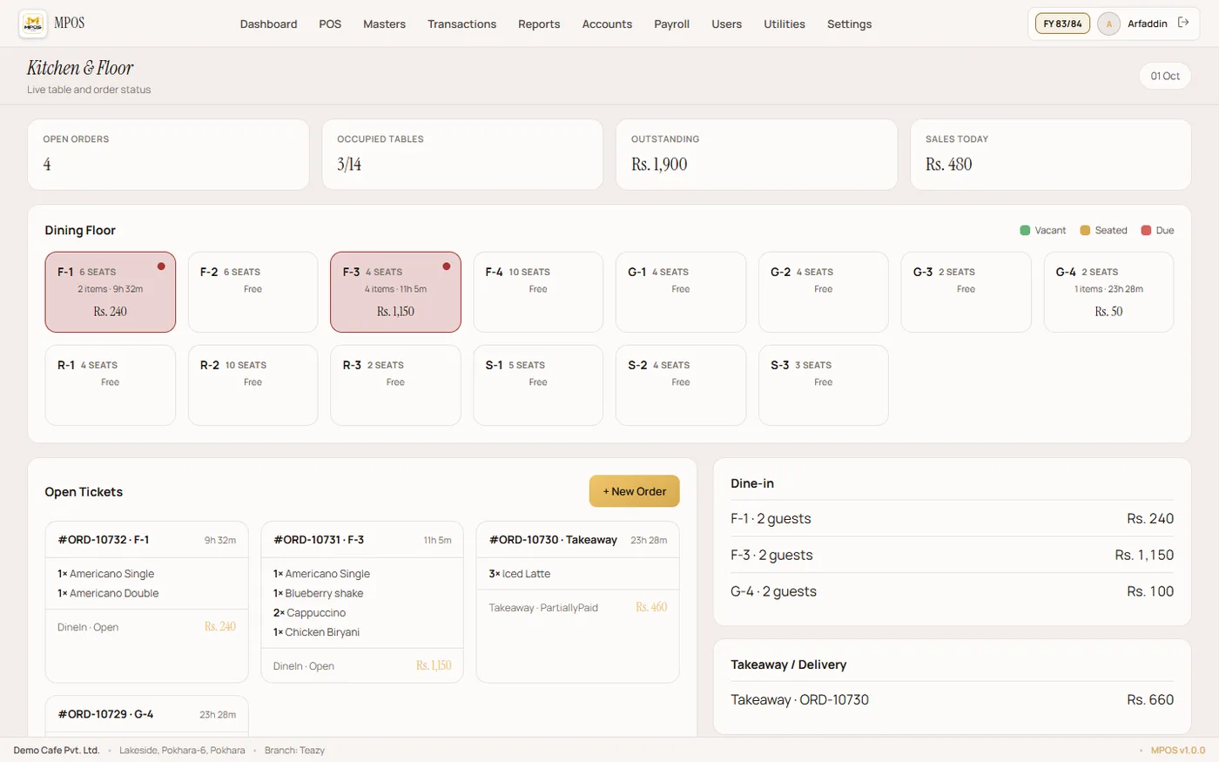This screenshot has width=1219, height=762.
Task: Select table F-1 on the dining floor
Action: pyautogui.click(x=111, y=292)
